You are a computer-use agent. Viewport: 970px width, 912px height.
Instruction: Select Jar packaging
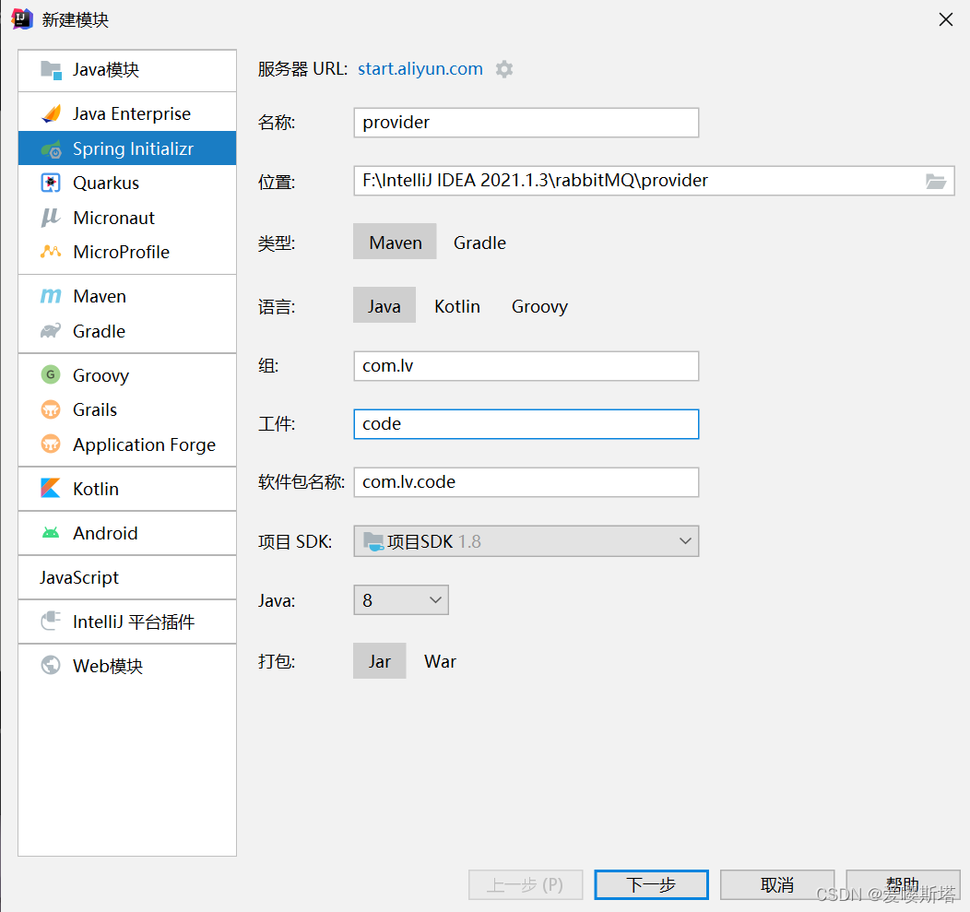click(379, 661)
